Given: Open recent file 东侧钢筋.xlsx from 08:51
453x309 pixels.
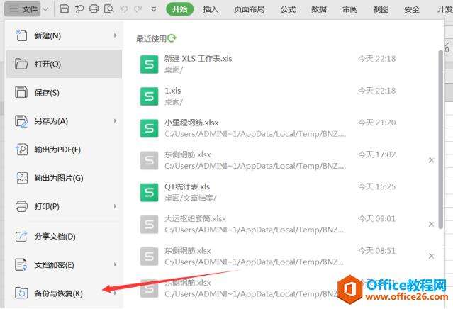Looking at the screenshot, I should point(286,256).
